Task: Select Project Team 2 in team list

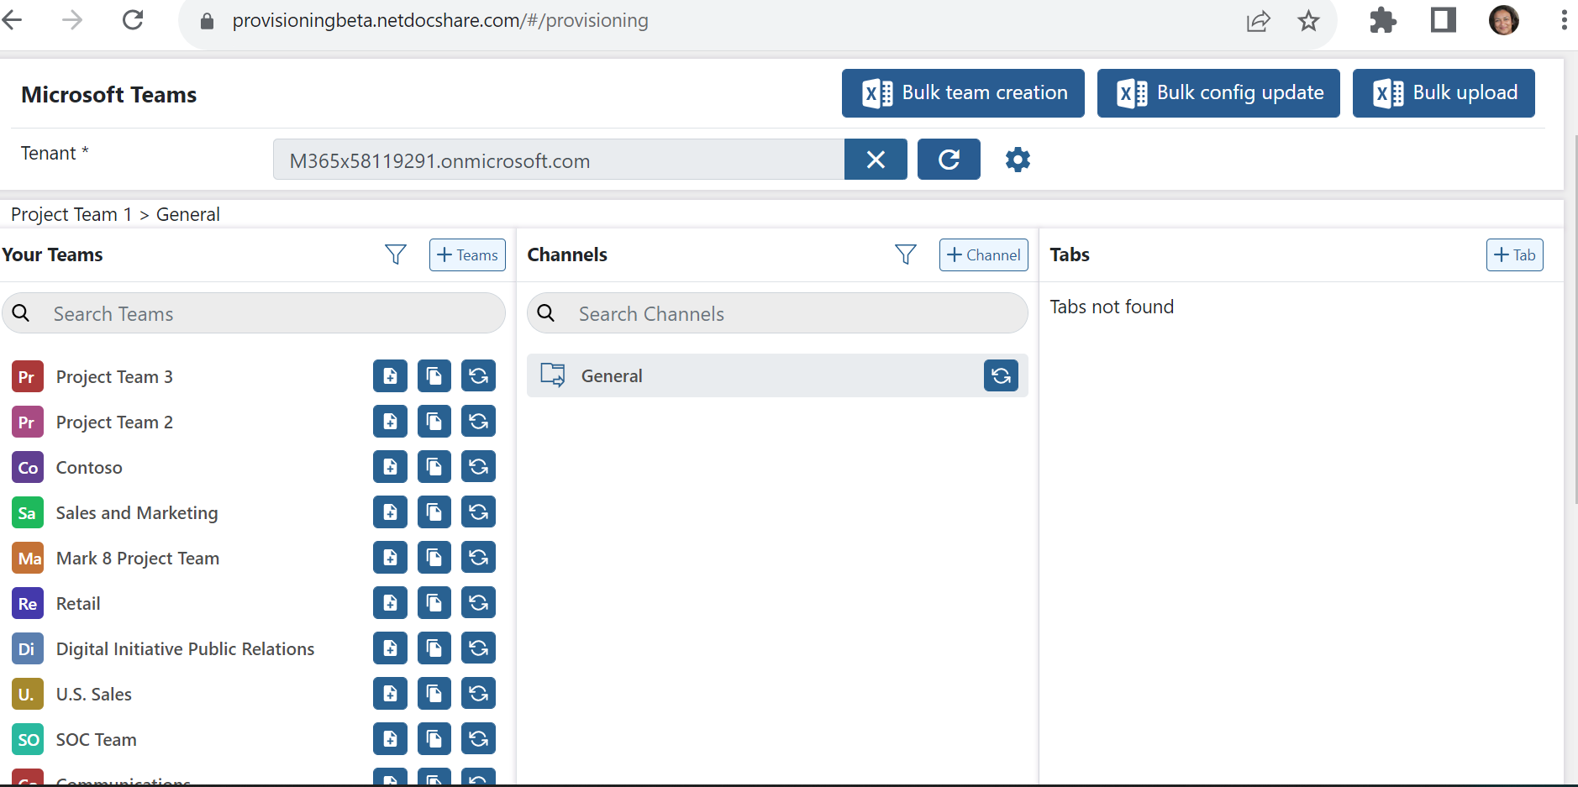Action: 114,422
